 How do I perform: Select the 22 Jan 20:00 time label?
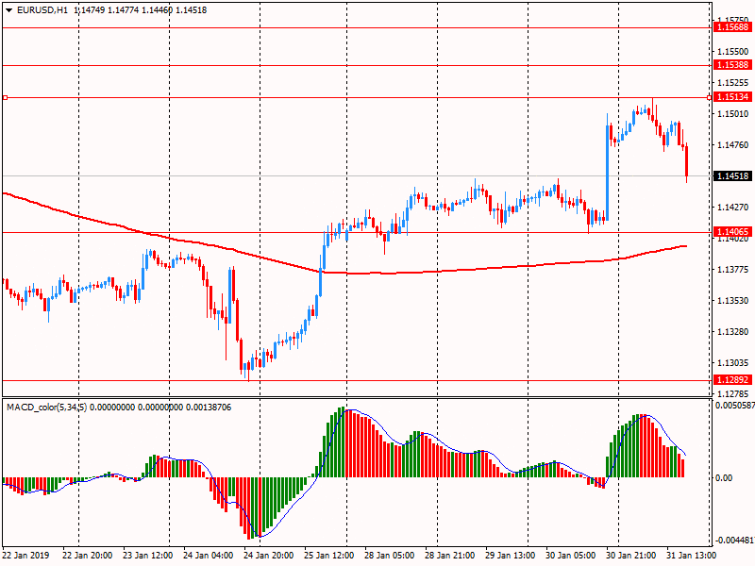click(x=87, y=555)
